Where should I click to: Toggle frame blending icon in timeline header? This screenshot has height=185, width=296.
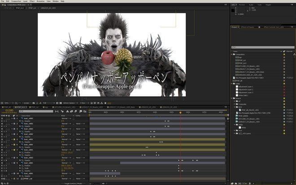(x=72, y=111)
